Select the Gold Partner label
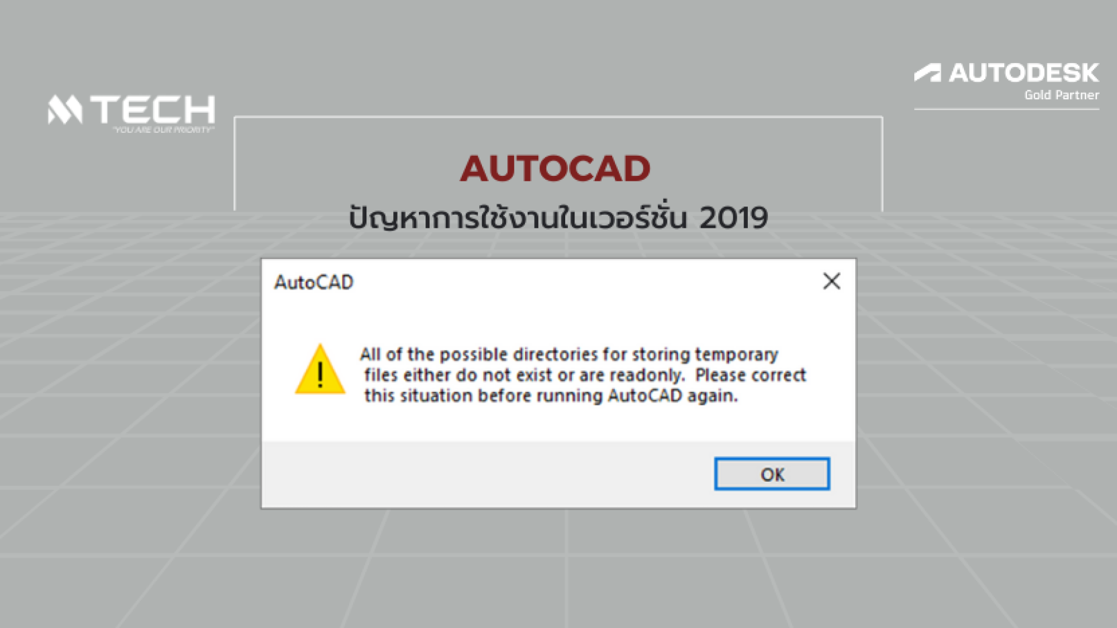1117x628 pixels. click(x=1061, y=95)
